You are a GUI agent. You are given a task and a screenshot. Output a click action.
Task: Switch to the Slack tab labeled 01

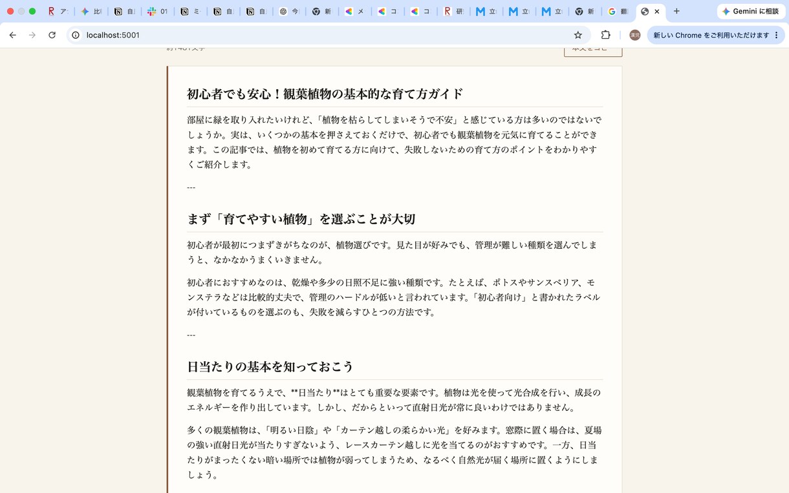(x=157, y=11)
